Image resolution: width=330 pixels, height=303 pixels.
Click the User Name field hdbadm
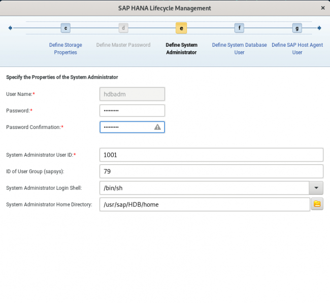point(132,94)
